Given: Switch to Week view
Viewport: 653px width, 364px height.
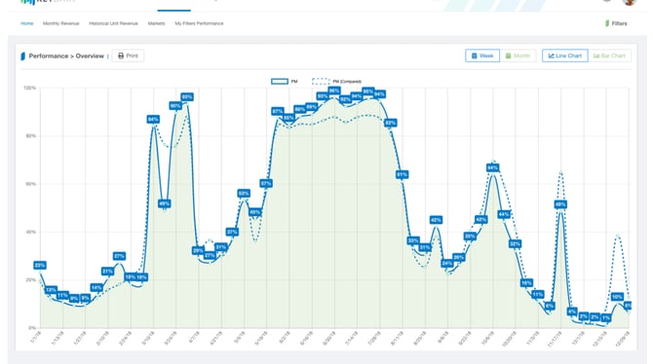Looking at the screenshot, I should pyautogui.click(x=482, y=55).
